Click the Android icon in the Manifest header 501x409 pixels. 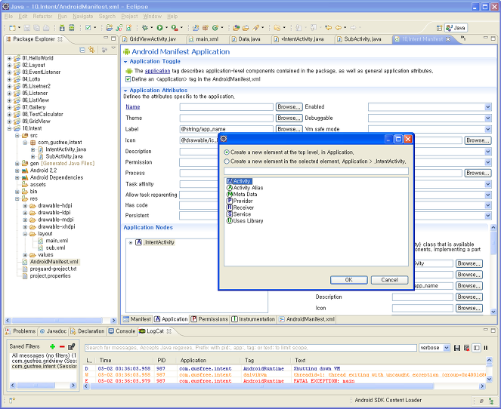(127, 51)
